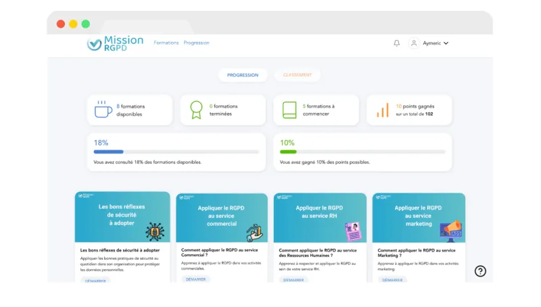The height and width of the screenshot is (307, 541).
Task: Click the hand with chart icon on commercial card
Action: pyautogui.click(x=255, y=233)
